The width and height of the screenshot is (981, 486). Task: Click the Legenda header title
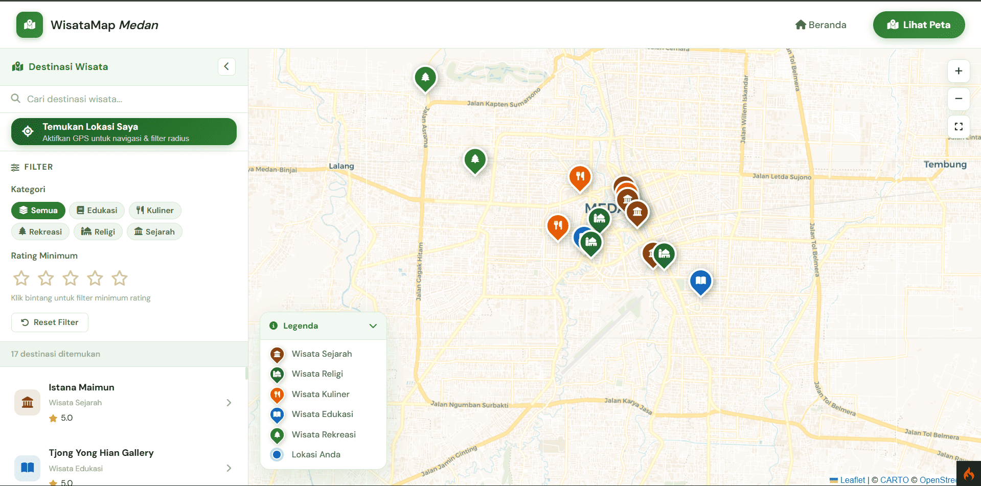click(x=301, y=326)
